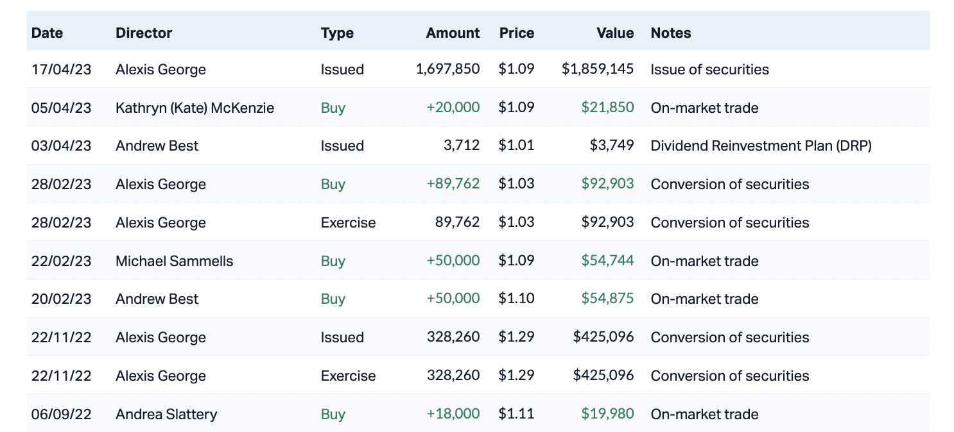Select the $1,859,145 value cell
Viewport: 954px width, 432px height.
click(x=597, y=69)
